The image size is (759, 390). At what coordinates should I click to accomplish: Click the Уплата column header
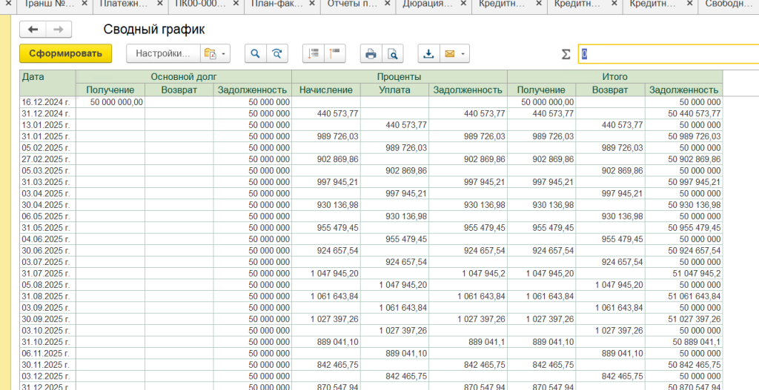click(394, 90)
